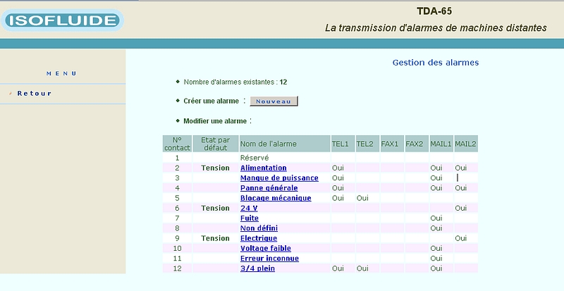Open the Erreur inconnue alarm link
Image resolution: width=564 pixels, height=291 pixels.
269,259
